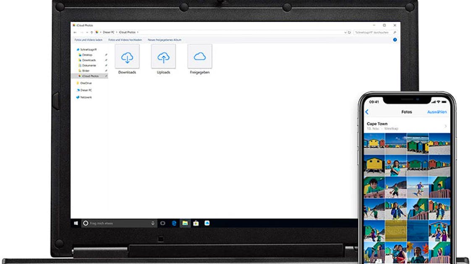The height and width of the screenshot is (264, 471).
Task: Click 'Fotos und Videos laden' in toolbar
Action: tap(88, 40)
